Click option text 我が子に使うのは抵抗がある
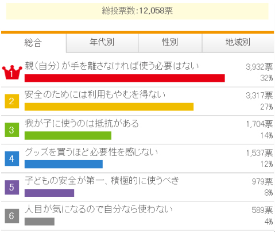Viewport: 275px width, 232px height. (x=82, y=123)
